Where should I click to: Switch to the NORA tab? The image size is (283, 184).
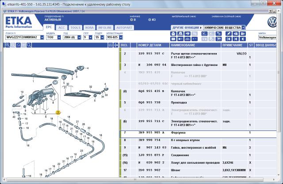coord(89,27)
